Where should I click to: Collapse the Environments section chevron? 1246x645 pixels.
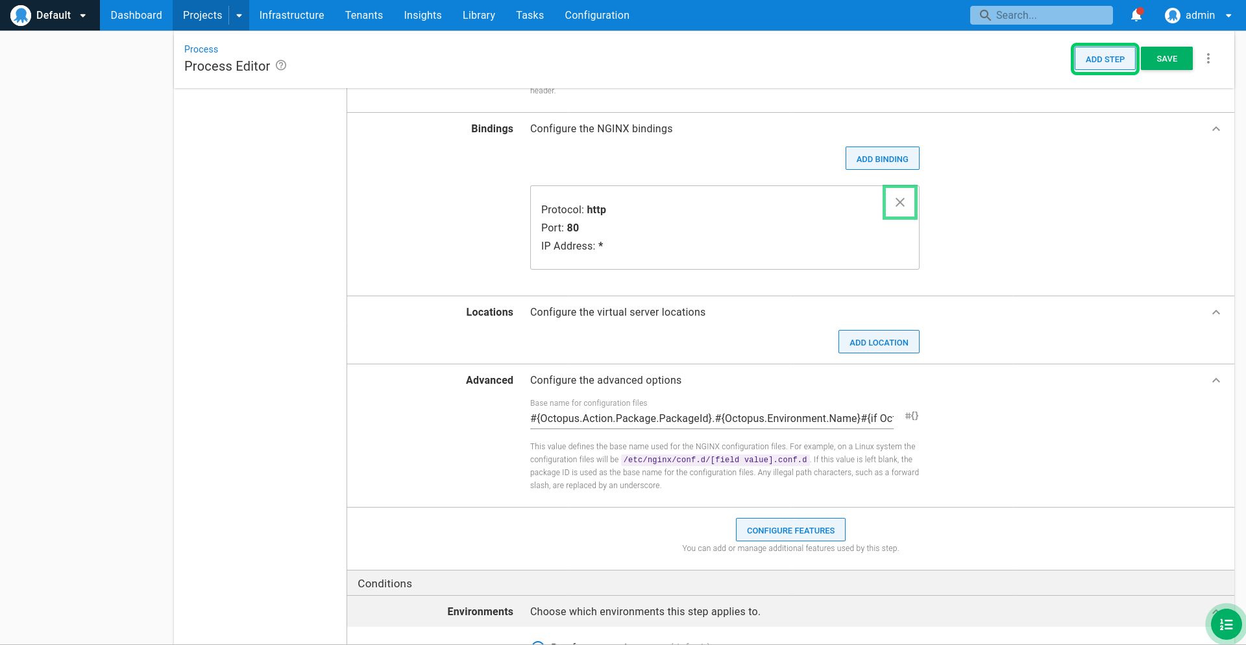tap(1216, 611)
